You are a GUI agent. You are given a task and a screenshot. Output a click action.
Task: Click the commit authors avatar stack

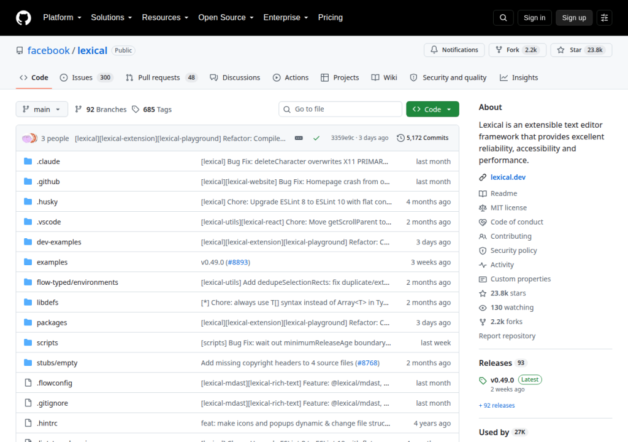point(29,138)
